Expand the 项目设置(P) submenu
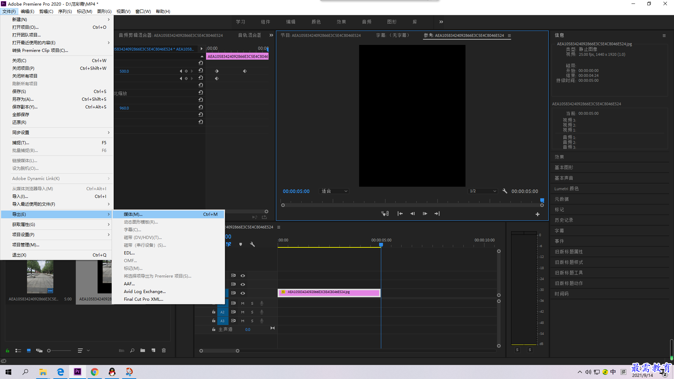Screen dimensions: 674x379 [x=57, y=234]
